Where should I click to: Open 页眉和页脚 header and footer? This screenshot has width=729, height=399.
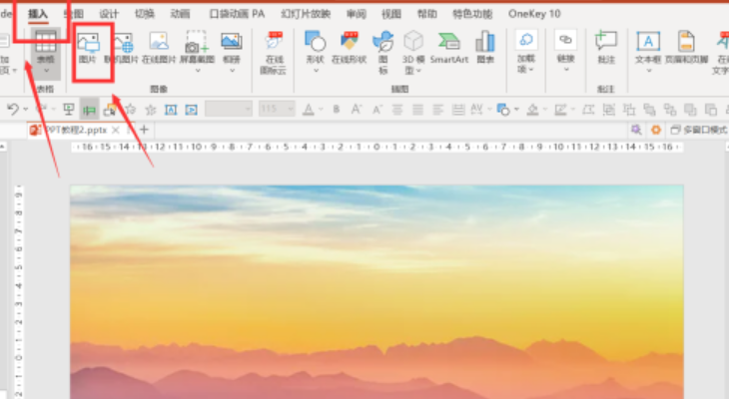pyautogui.click(x=686, y=47)
